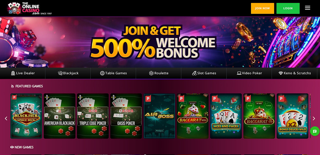Click the Slot Games cherries icon
Image resolution: width=320 pixels, height=155 pixels.
click(194, 73)
